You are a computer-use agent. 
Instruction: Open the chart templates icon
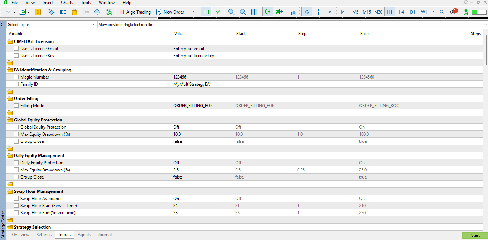click(x=23, y=12)
